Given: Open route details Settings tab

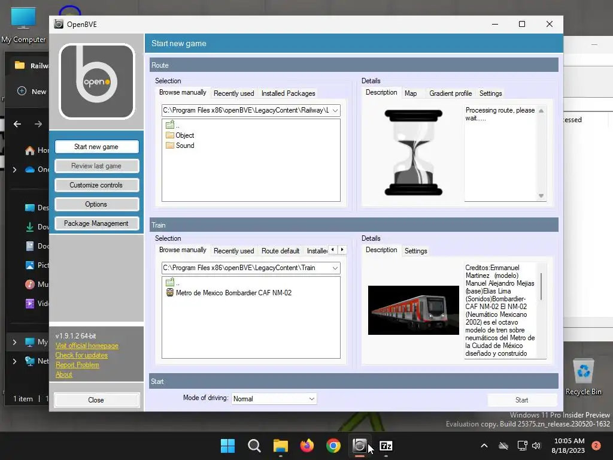Looking at the screenshot, I should click(x=490, y=93).
